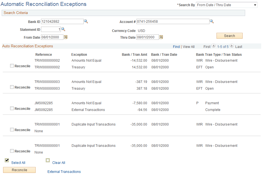Viewport: 262px width, 174px height.
Task: Open the Thru Date calendar picker
Action: (x=161, y=37)
